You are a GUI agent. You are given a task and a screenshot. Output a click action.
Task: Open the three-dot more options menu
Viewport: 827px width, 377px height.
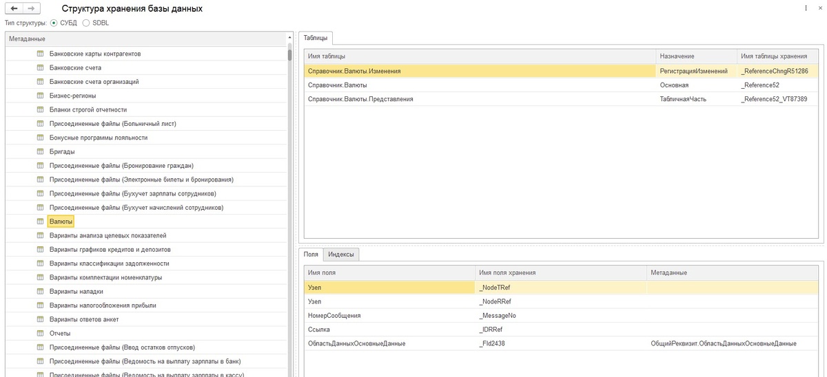click(806, 8)
